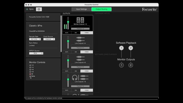
Task: Mute Monitor Outputs 1-2
Action: (67, 33)
